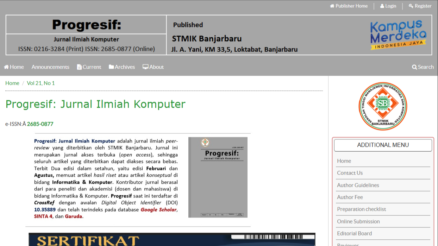Screen dimensions: 438x246
Task: Click the Home breadcrumb link
Action: (x=12, y=83)
